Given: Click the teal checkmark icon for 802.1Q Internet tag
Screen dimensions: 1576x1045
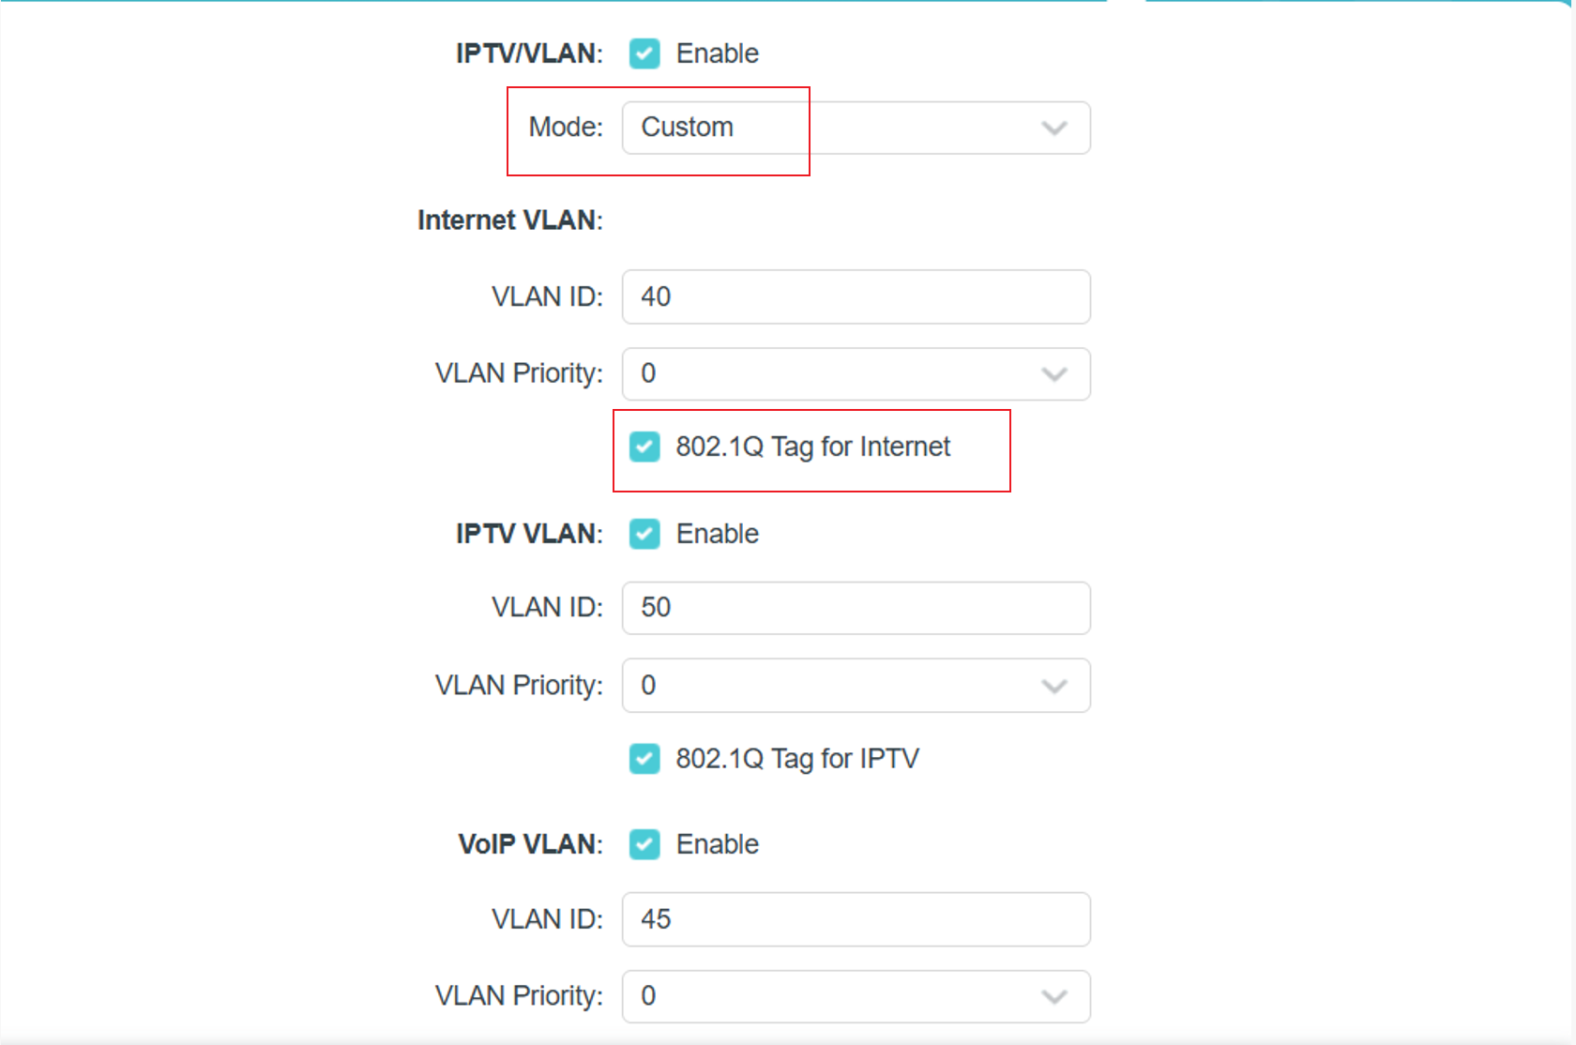Looking at the screenshot, I should 644,447.
